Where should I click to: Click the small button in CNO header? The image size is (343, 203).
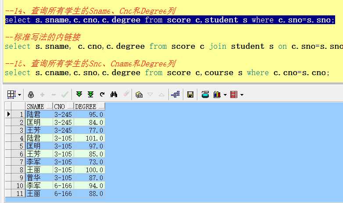click(x=71, y=107)
